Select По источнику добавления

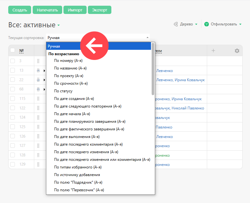click(x=77, y=175)
